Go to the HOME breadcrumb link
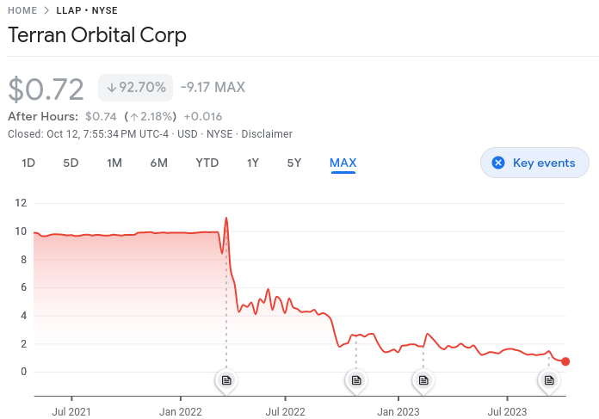599x419 pixels. click(x=22, y=11)
